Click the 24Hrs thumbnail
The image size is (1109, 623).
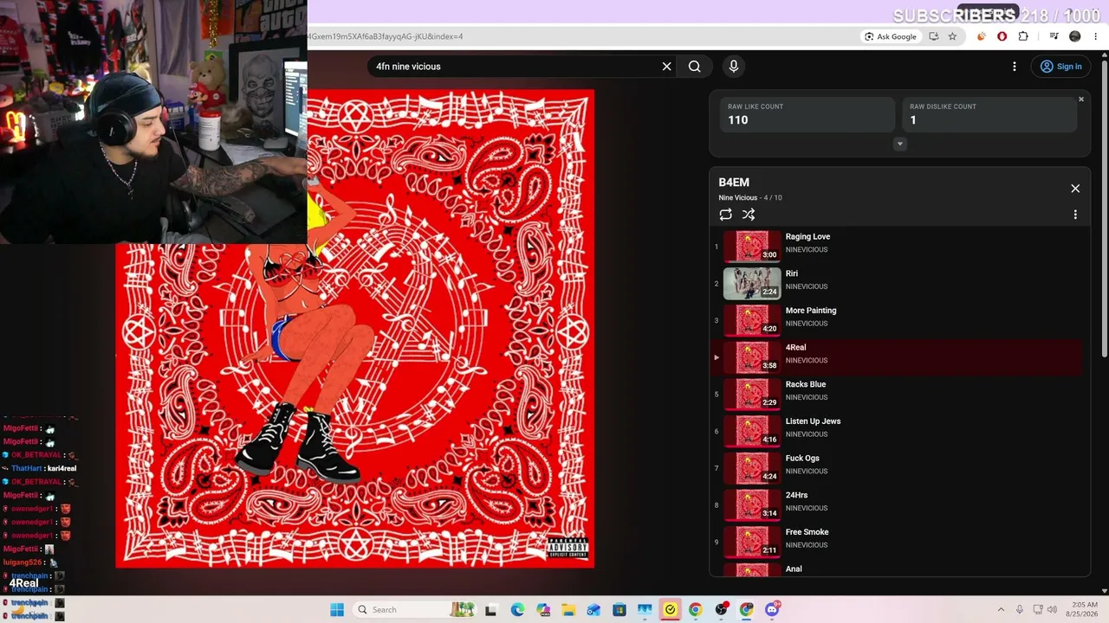point(752,504)
